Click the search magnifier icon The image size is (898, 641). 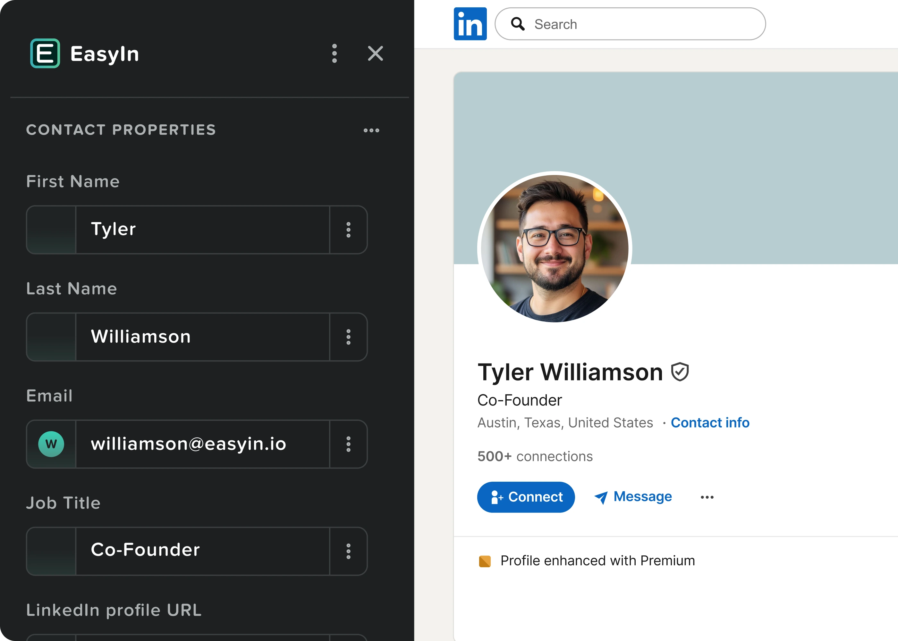point(518,24)
